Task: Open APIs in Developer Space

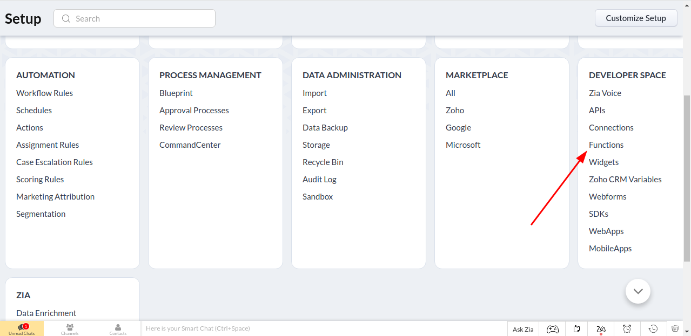Action: (x=597, y=110)
